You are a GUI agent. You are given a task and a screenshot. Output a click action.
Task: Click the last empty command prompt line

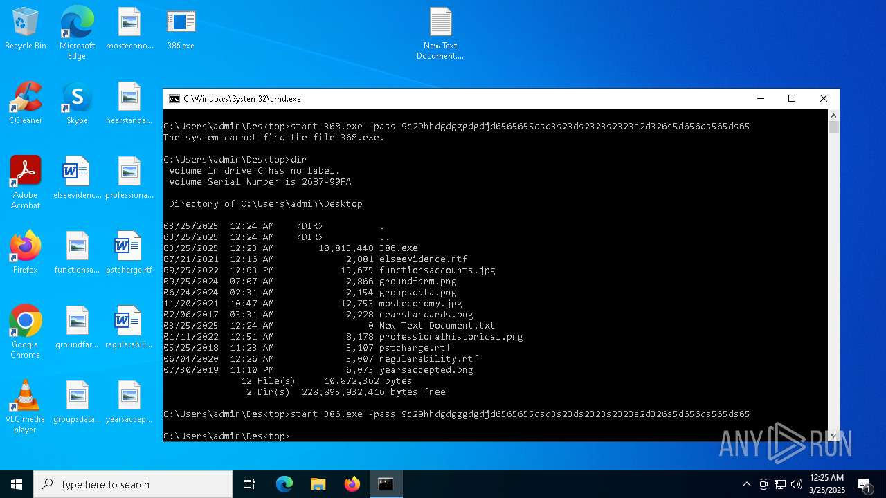pyautogui.click(x=227, y=436)
